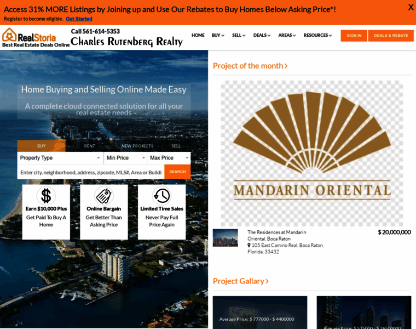This screenshot has height=329, width=416.
Task: Expand the DEALS navigation menu
Action: 262,35
